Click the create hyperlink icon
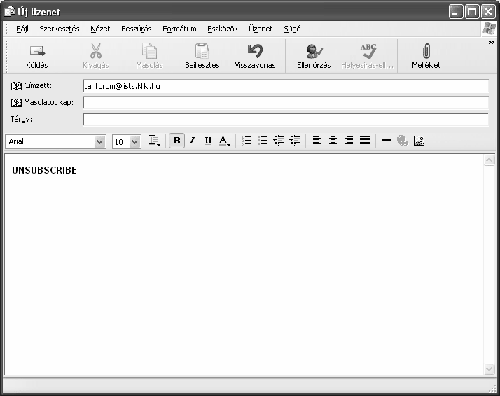Viewport: 500px width, 396px height. point(403,141)
